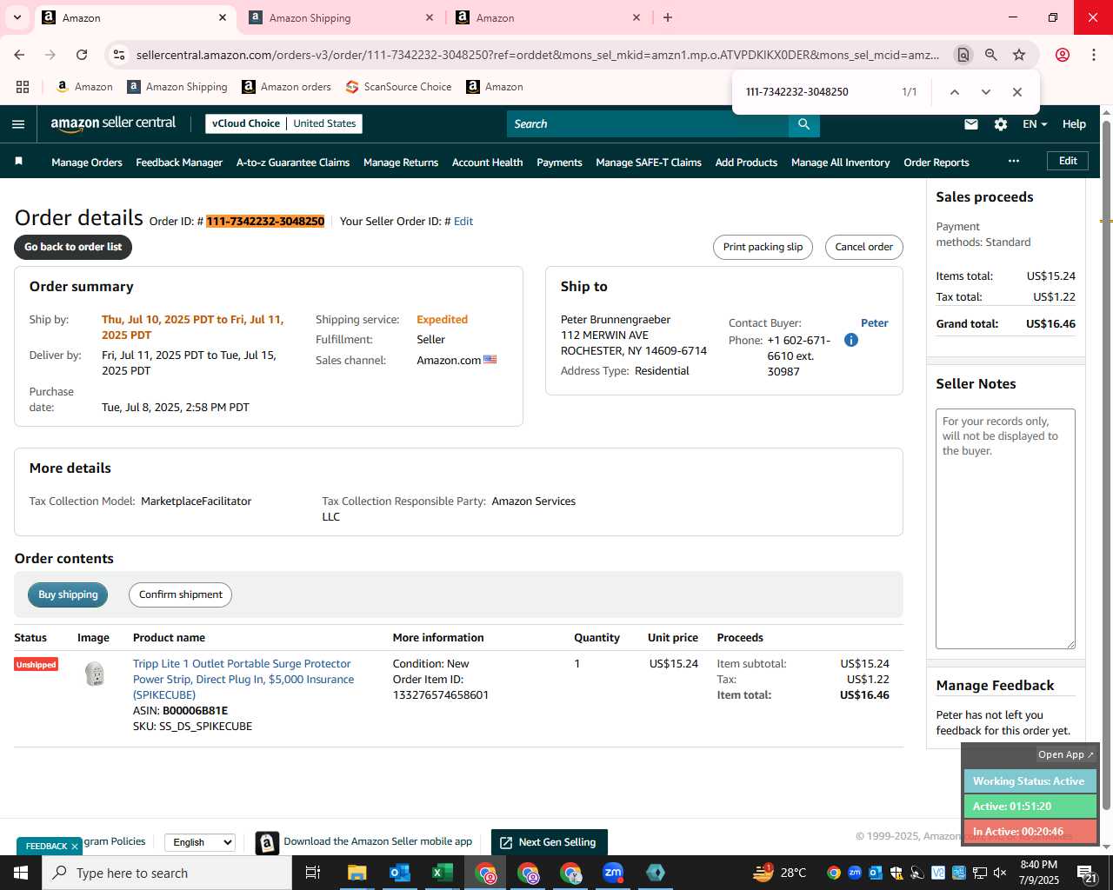The width and height of the screenshot is (1113, 890).
Task: Click the vCloud Choice United States selector
Action: (283, 123)
